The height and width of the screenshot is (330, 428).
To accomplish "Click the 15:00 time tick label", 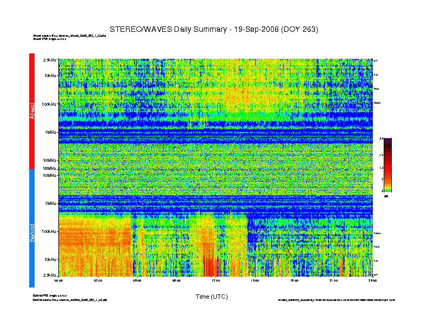I will 255,280.
